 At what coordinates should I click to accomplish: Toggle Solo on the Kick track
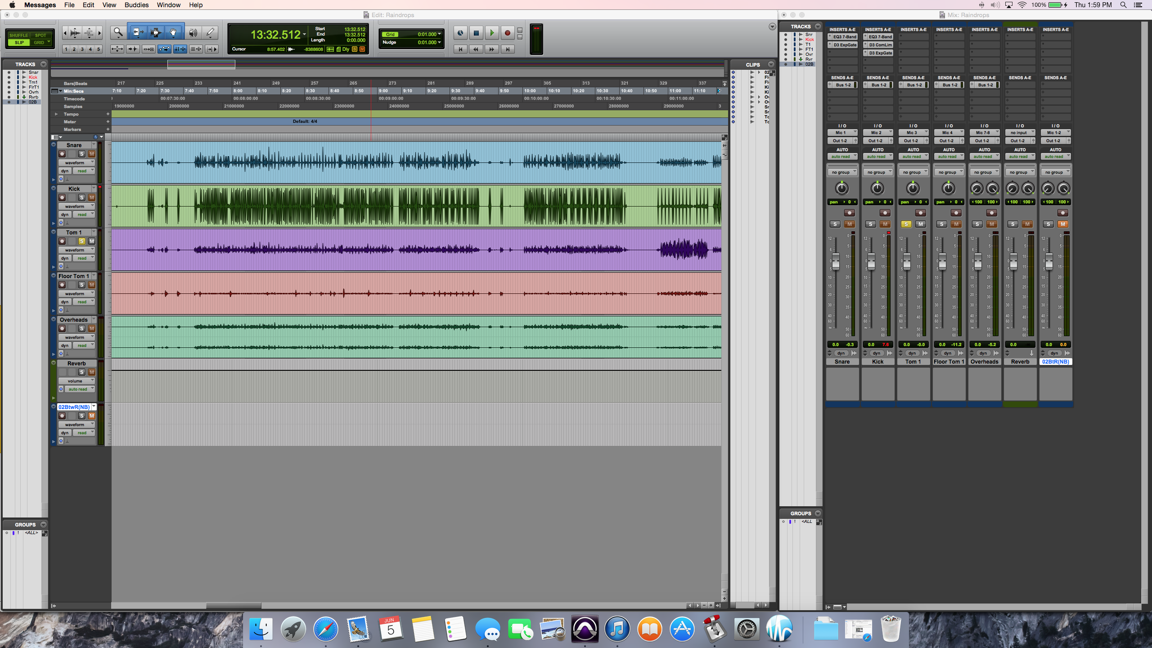point(81,198)
